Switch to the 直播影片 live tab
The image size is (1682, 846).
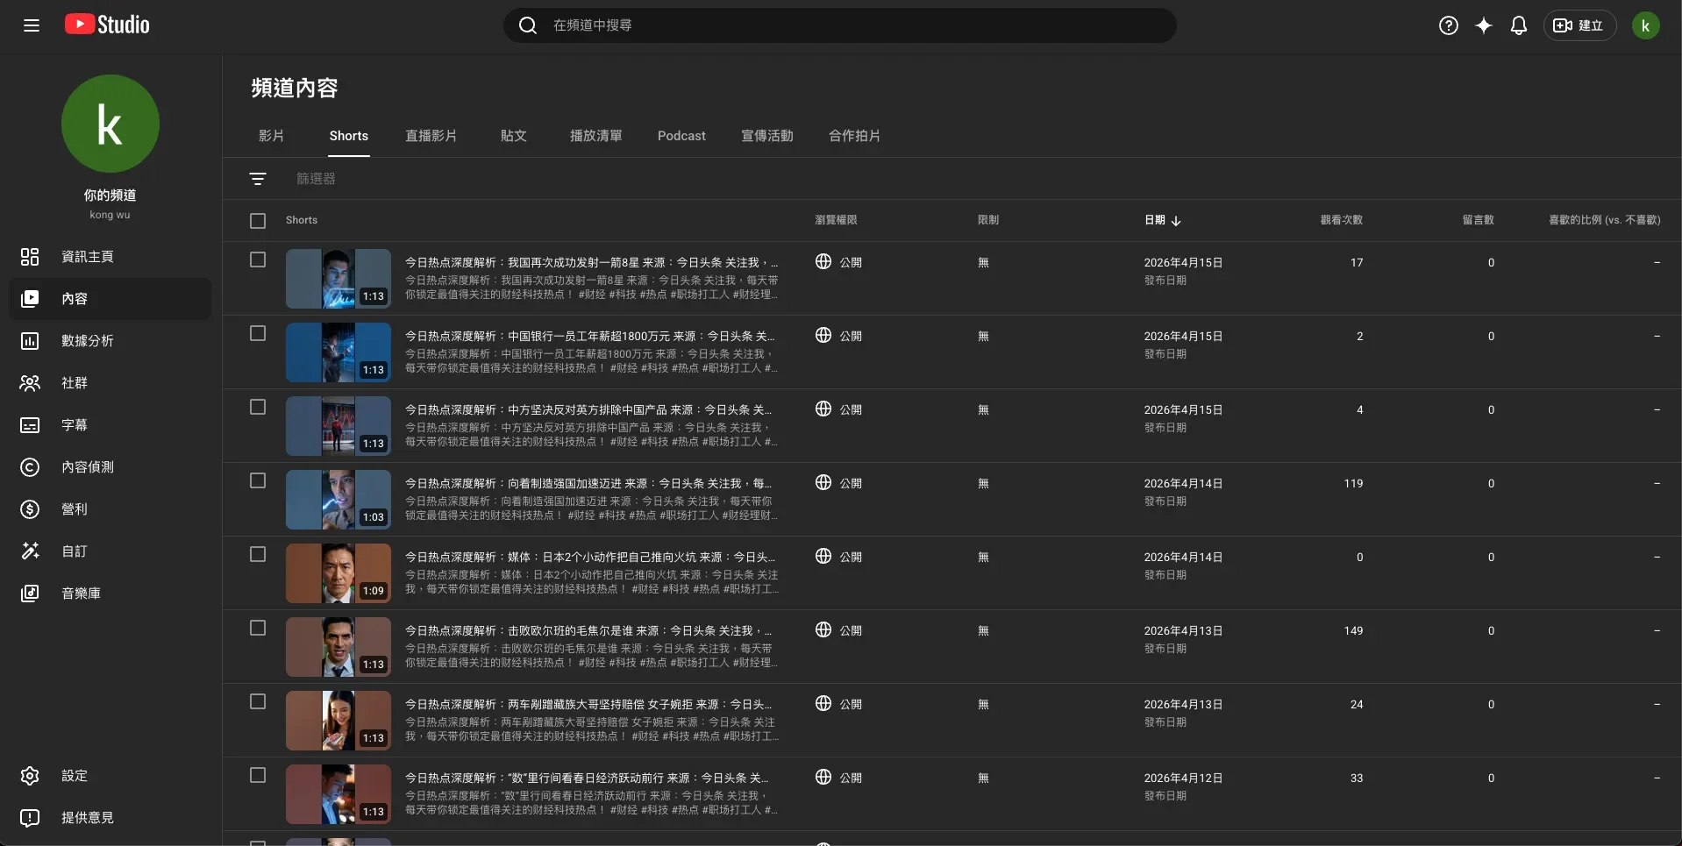(431, 136)
